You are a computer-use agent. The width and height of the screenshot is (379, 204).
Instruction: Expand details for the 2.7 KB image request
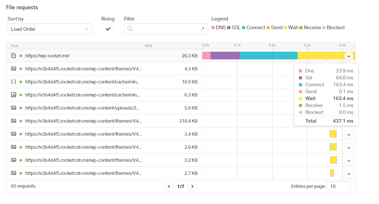tap(349, 174)
